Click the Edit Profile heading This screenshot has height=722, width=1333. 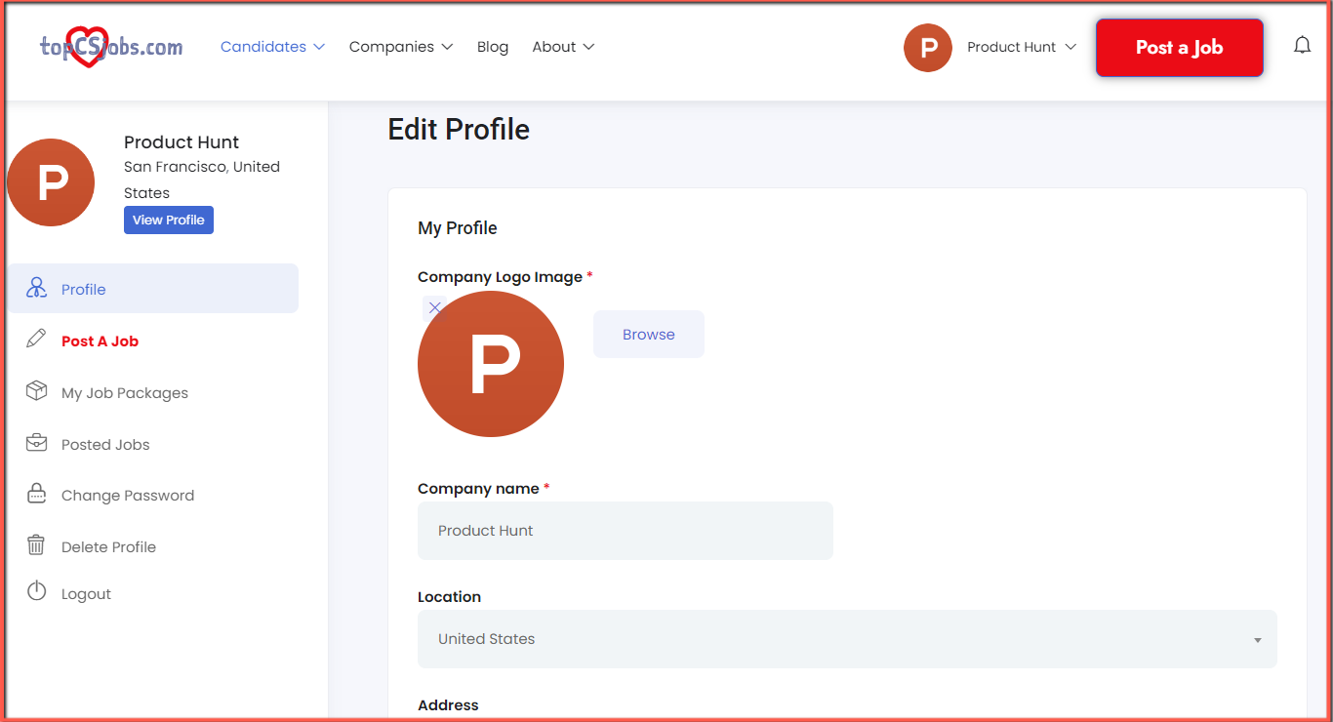coord(459,130)
